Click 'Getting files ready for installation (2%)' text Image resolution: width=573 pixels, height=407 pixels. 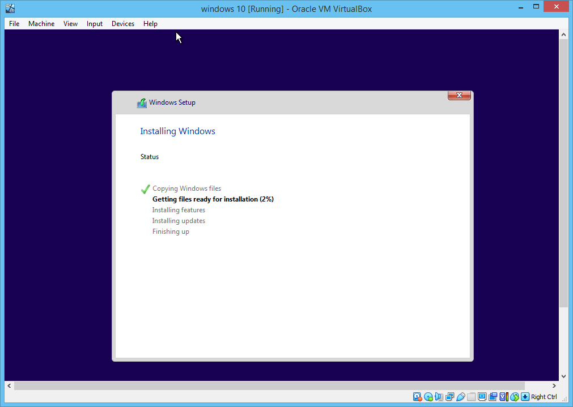(213, 199)
